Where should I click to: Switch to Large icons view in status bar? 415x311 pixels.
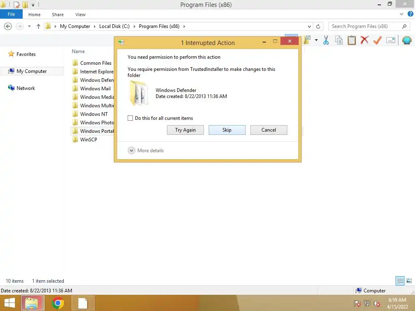(x=409, y=281)
